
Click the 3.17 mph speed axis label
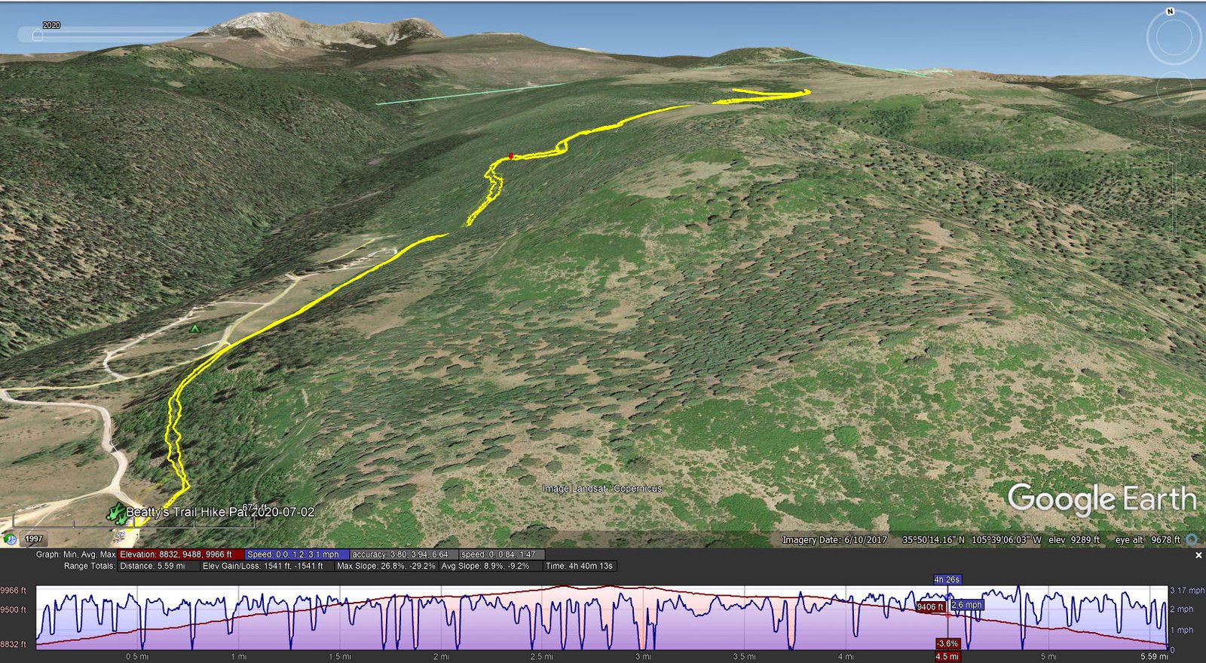point(1187,591)
